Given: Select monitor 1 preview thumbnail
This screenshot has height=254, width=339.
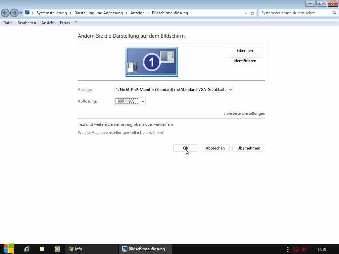Looking at the screenshot, I should click(x=152, y=62).
